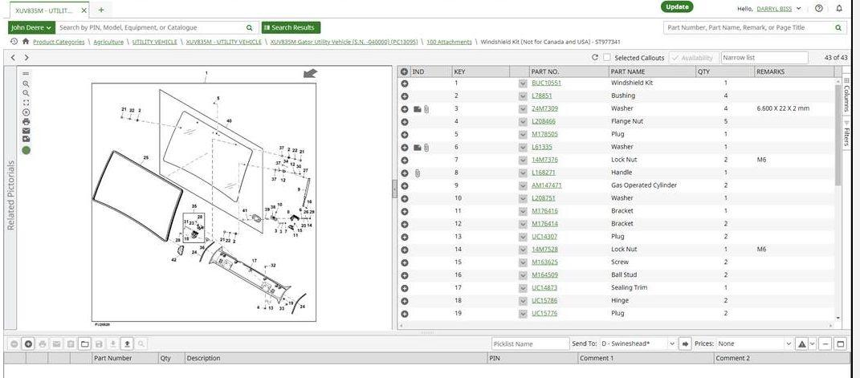
Task: Open the paperclip attachment for the Handle row
Action: pyautogui.click(x=418, y=173)
